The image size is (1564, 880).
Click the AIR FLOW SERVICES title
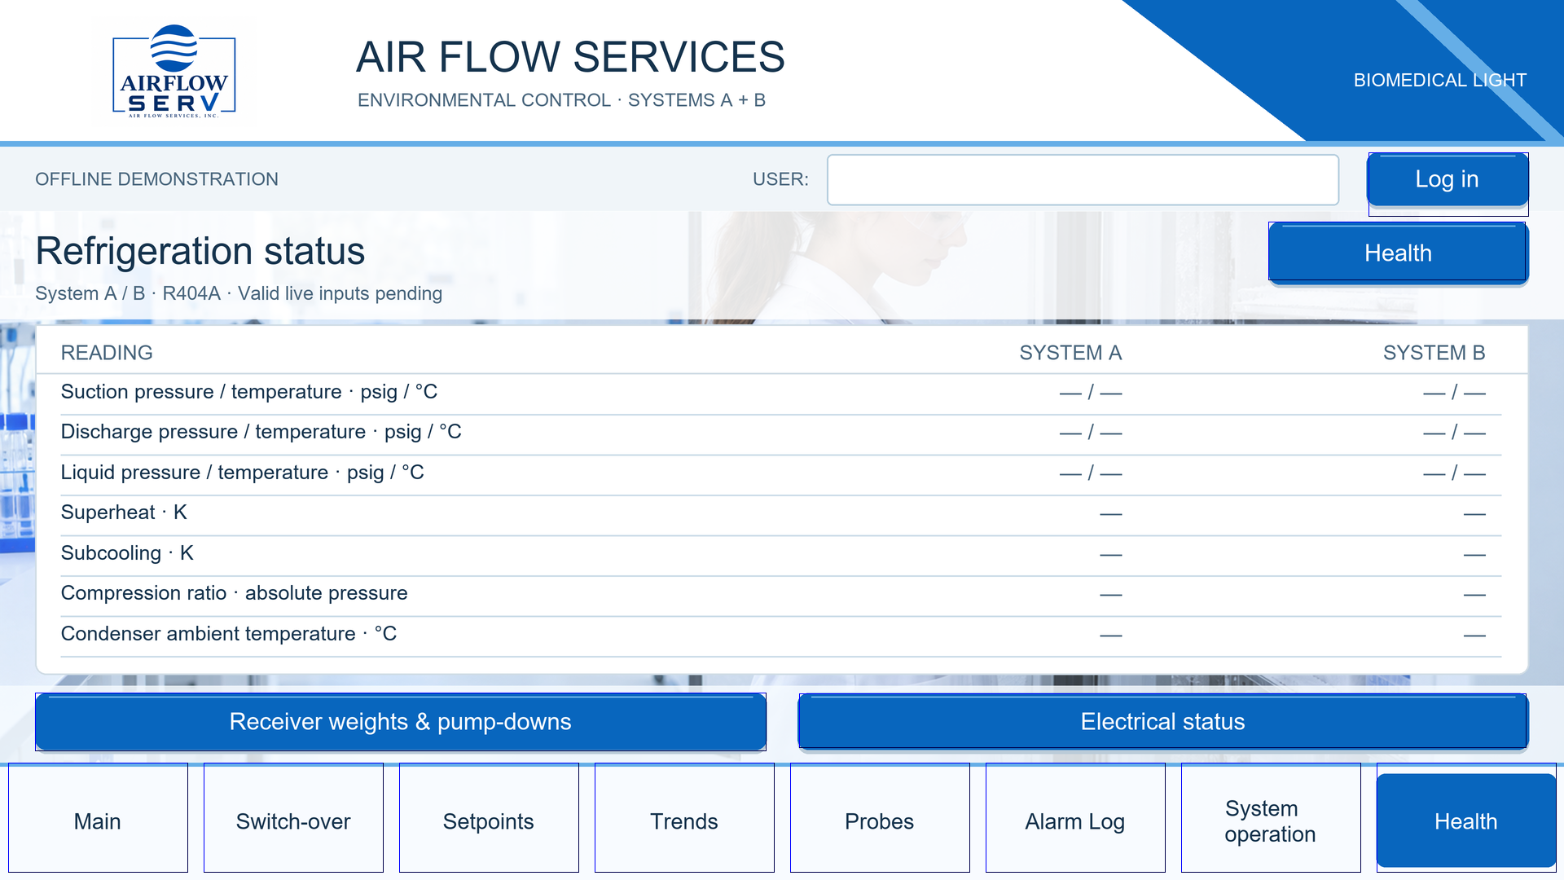[x=570, y=57]
